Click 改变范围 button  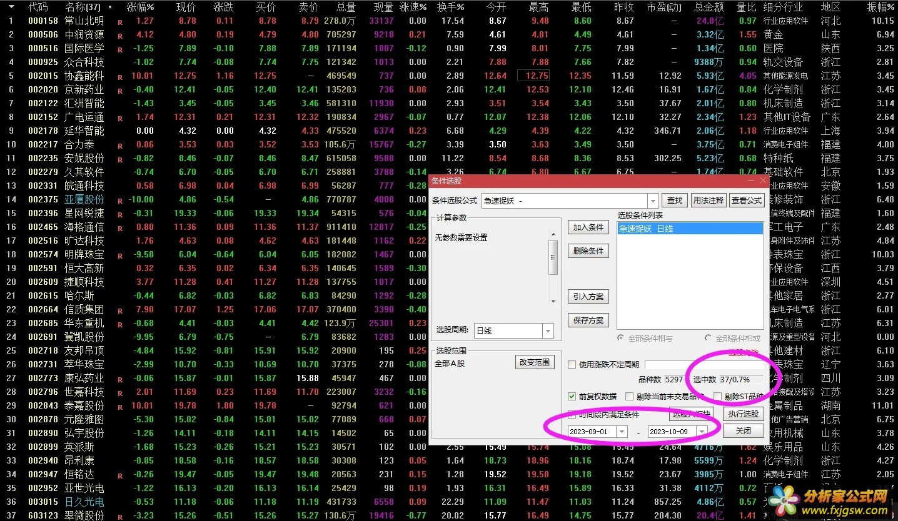[x=535, y=362]
